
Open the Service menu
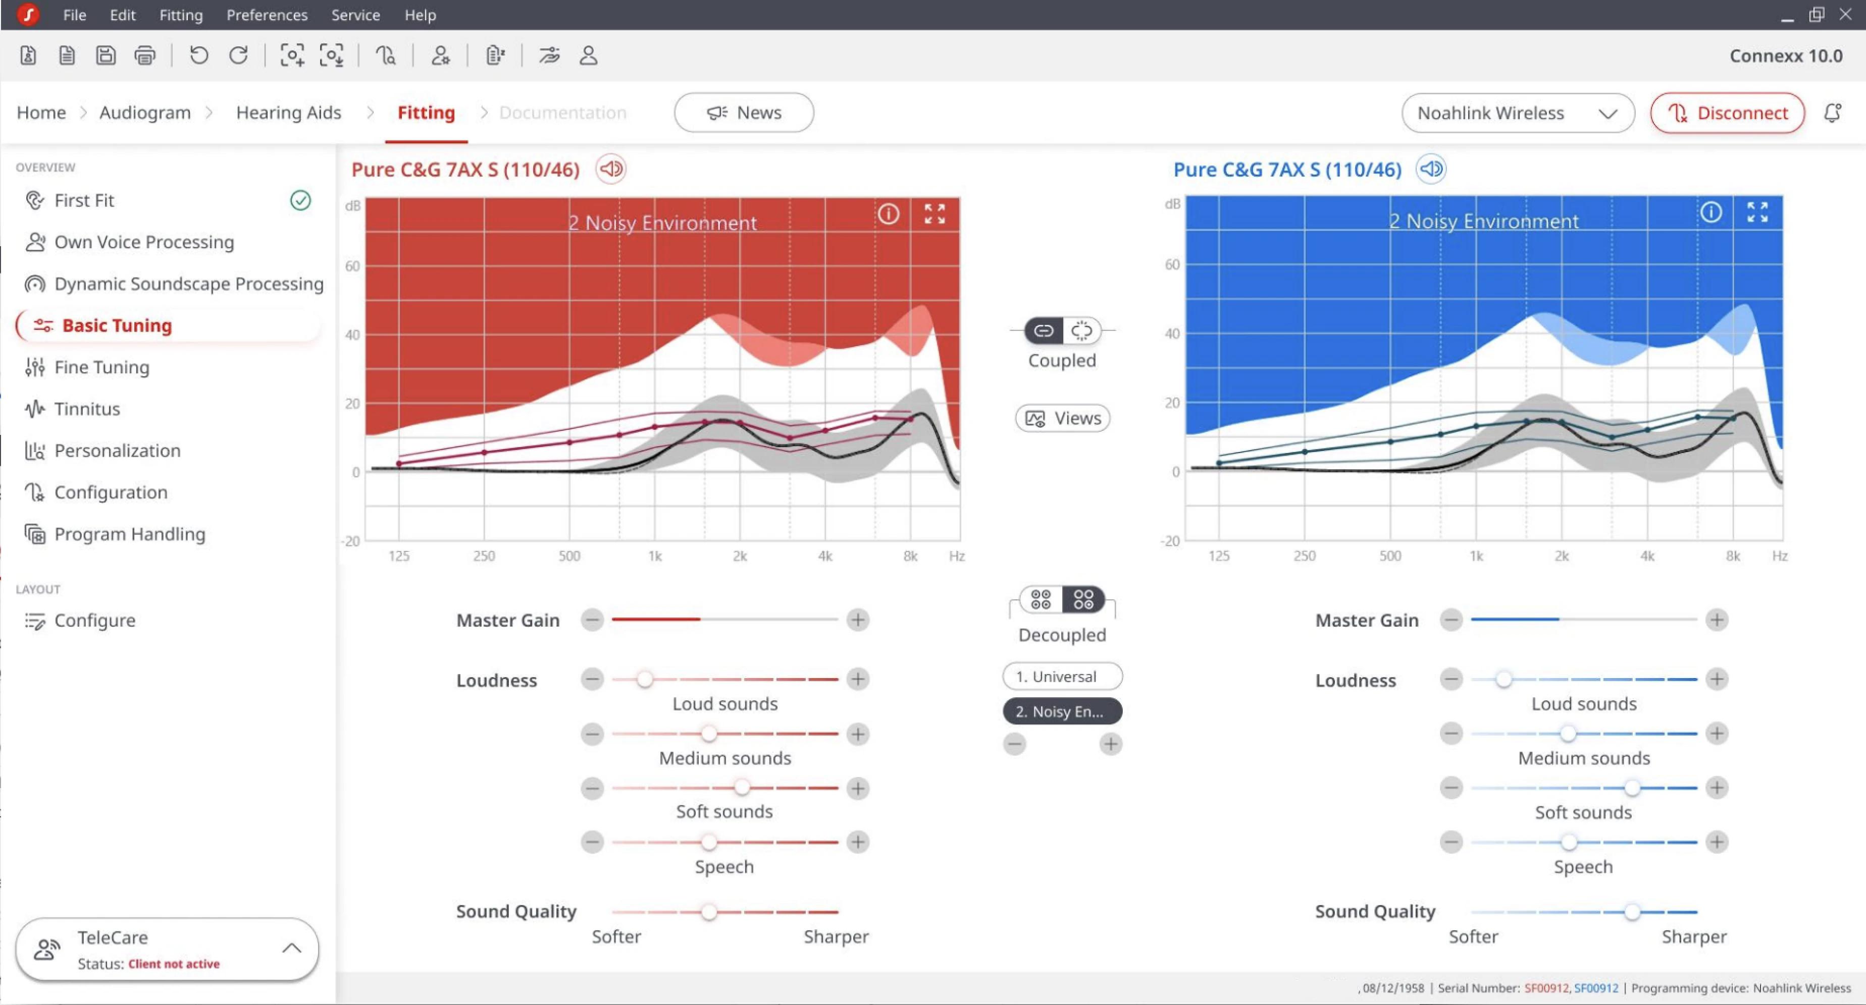[355, 15]
